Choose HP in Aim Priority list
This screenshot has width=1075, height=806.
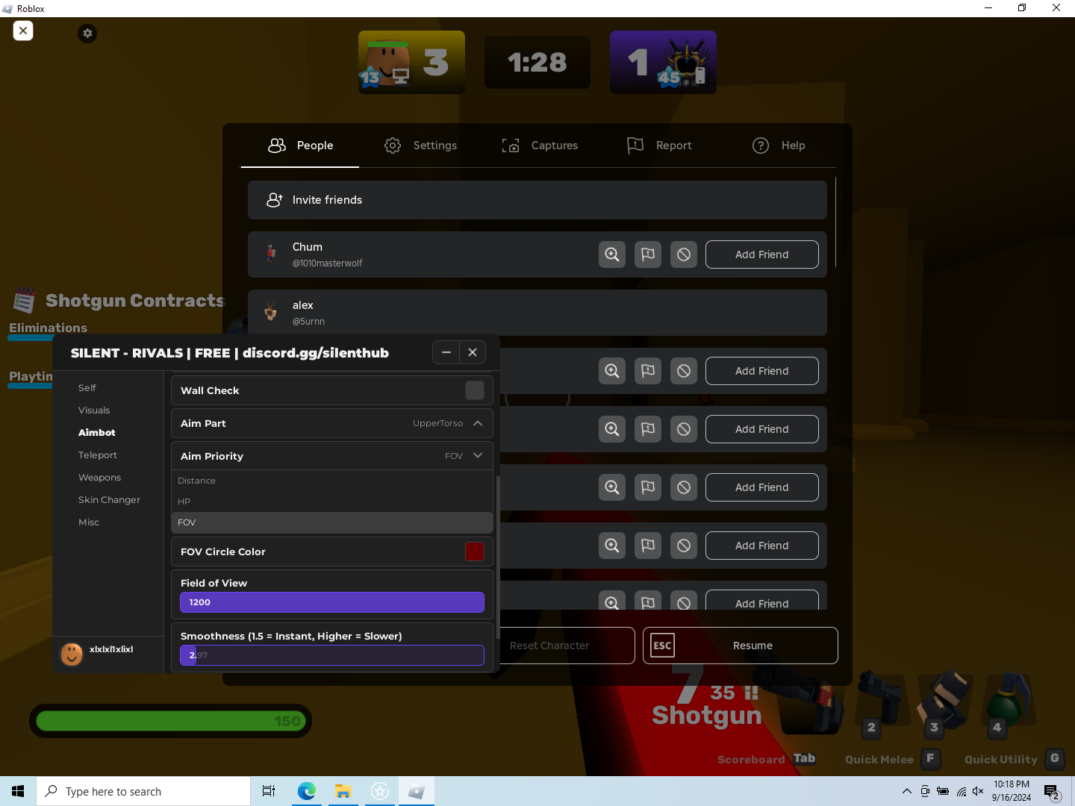(x=332, y=502)
